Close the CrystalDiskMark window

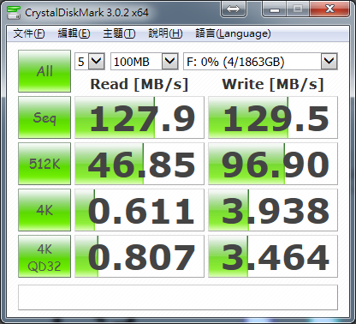(329, 9)
